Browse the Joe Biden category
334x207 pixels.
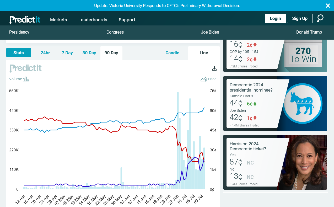click(210, 32)
